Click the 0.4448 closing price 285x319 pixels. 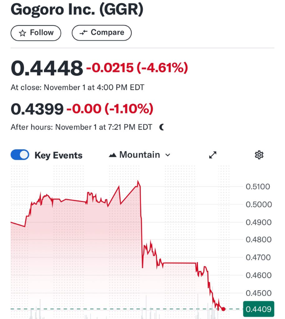tap(47, 68)
